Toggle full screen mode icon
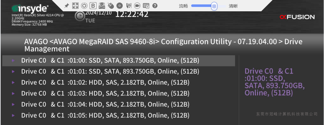 pos(75,6)
